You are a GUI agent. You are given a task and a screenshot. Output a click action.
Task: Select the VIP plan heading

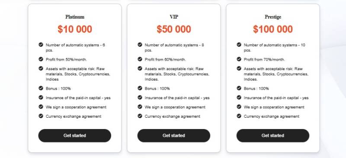(x=174, y=17)
